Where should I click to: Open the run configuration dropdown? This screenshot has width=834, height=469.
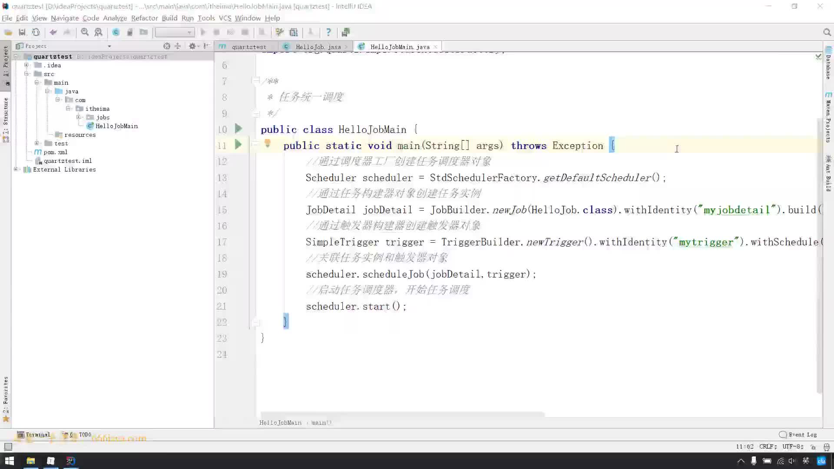tap(175, 33)
